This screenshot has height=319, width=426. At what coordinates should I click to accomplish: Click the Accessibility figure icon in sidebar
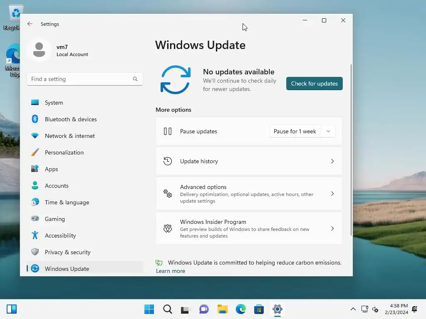(35, 235)
